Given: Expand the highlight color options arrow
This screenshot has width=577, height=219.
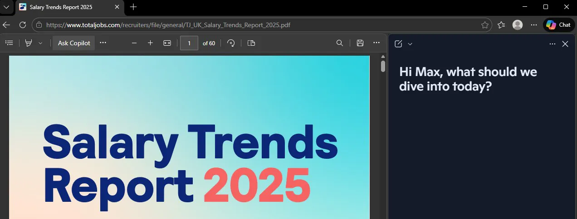Looking at the screenshot, I should coord(40,43).
